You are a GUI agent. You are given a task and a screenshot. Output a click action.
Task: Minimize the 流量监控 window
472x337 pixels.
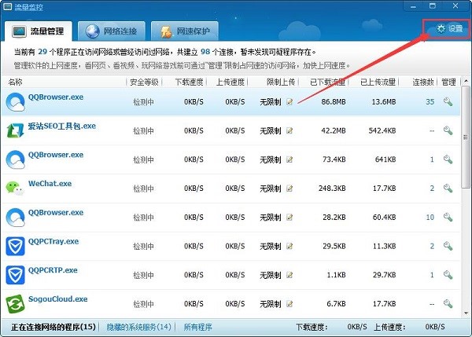coord(413,6)
